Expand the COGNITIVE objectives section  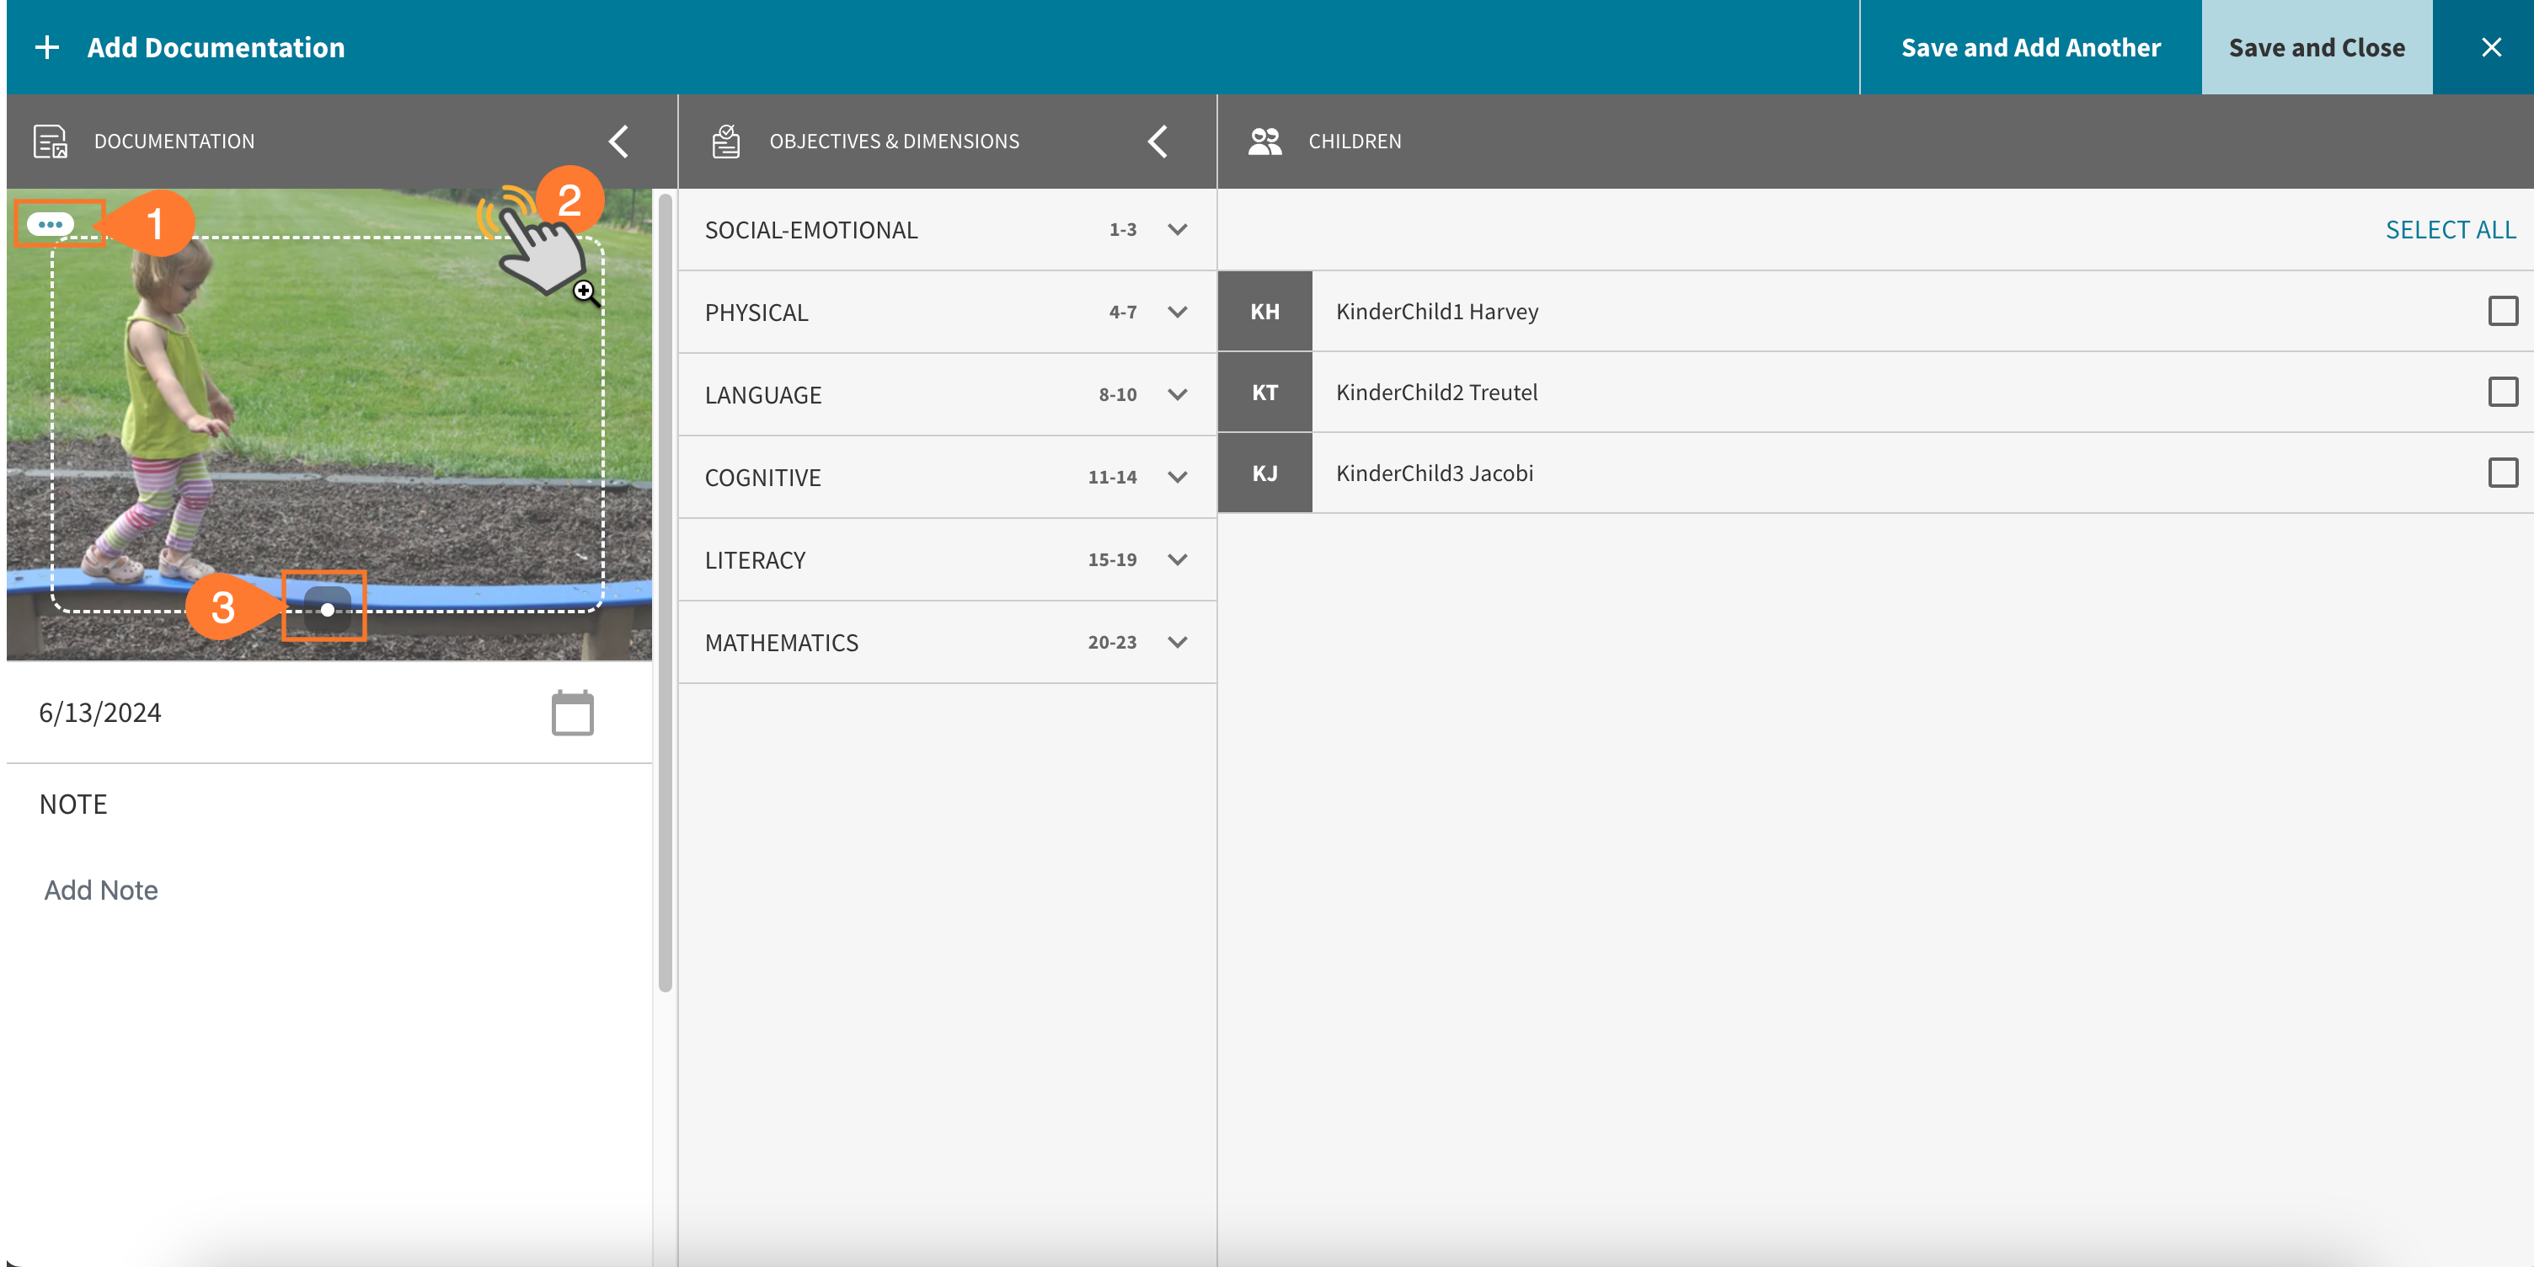click(x=1177, y=477)
